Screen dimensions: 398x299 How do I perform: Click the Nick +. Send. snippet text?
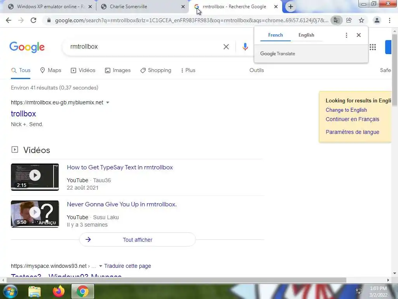(27, 124)
